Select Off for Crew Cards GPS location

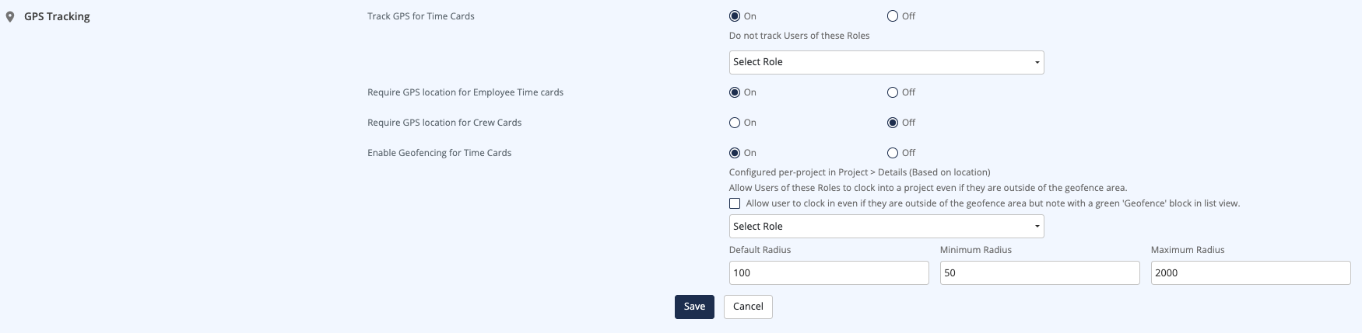[x=893, y=123]
